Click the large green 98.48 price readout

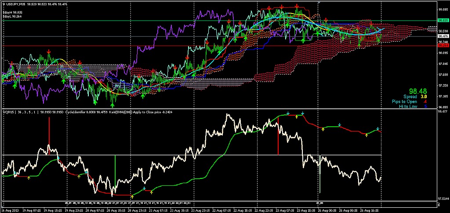point(418,91)
